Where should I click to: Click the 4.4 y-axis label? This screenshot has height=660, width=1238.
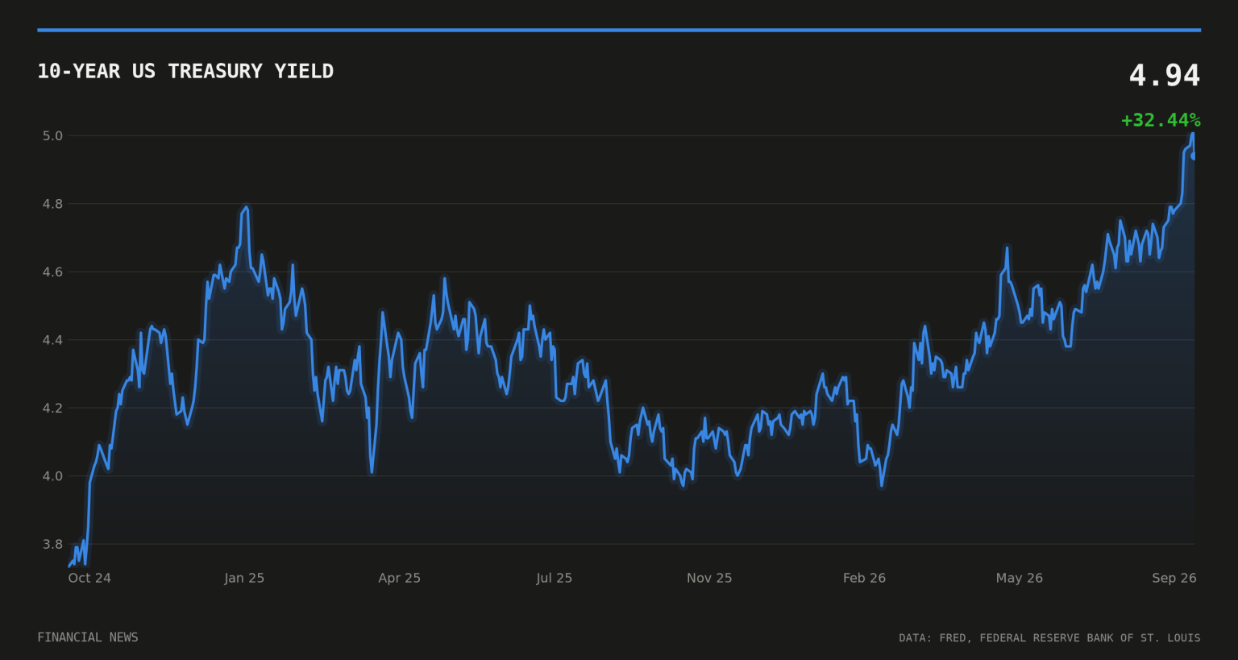click(x=52, y=340)
